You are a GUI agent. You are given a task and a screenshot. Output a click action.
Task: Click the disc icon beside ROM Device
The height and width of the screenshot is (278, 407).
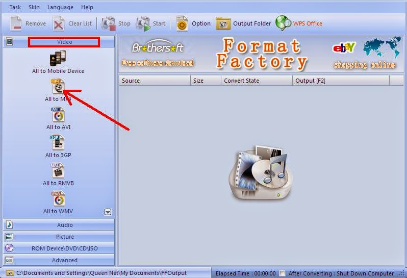tap(9, 248)
